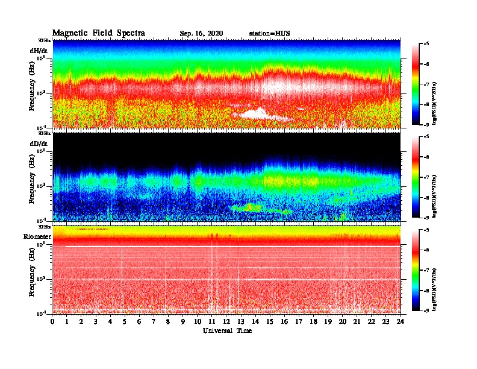Click the hour 4 tick label

tap(110, 321)
